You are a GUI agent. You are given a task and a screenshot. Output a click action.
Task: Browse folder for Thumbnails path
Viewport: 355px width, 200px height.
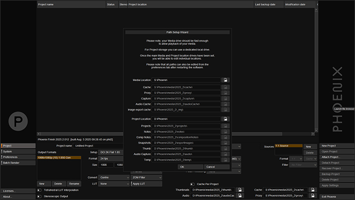coord(240,190)
